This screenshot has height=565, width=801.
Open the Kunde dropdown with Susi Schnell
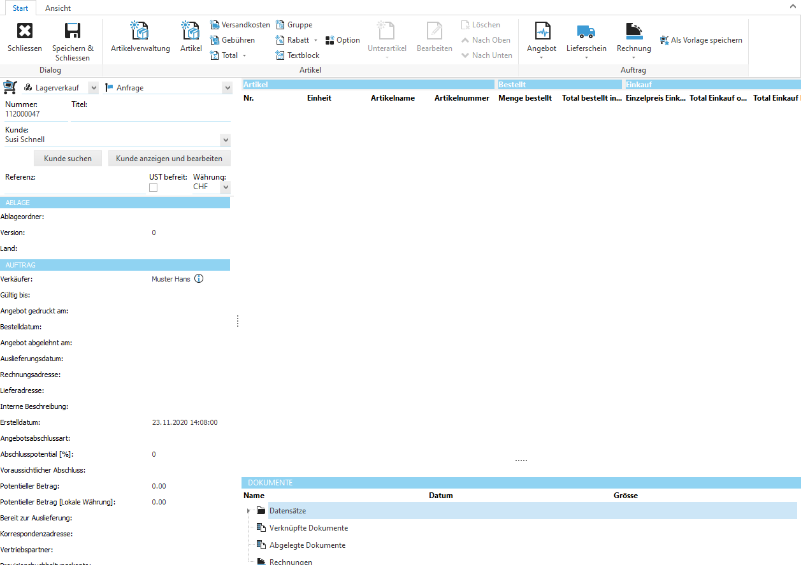click(x=225, y=139)
